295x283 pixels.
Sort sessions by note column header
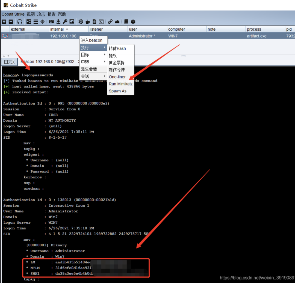[226, 29]
